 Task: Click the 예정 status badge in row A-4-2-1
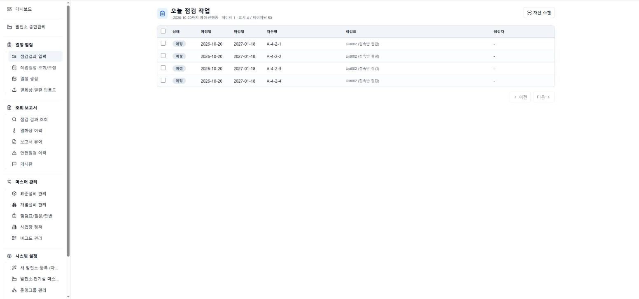click(x=179, y=44)
